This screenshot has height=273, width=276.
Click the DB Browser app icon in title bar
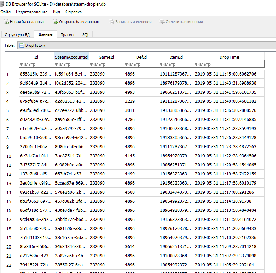[x=2, y=4]
